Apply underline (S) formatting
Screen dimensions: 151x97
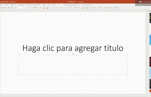41,8
